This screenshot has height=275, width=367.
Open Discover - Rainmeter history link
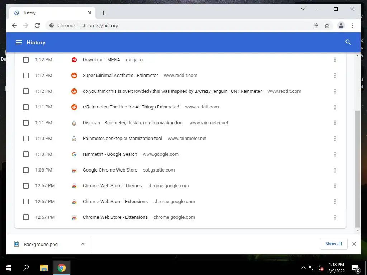point(133,122)
